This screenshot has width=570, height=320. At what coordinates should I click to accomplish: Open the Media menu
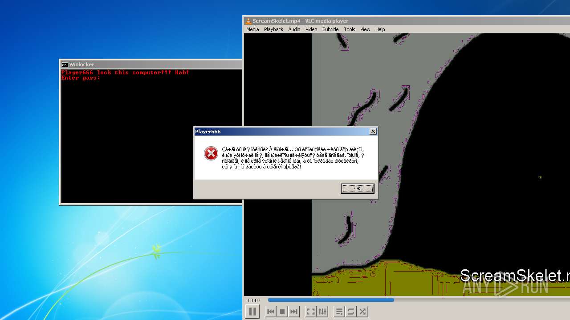click(x=252, y=29)
